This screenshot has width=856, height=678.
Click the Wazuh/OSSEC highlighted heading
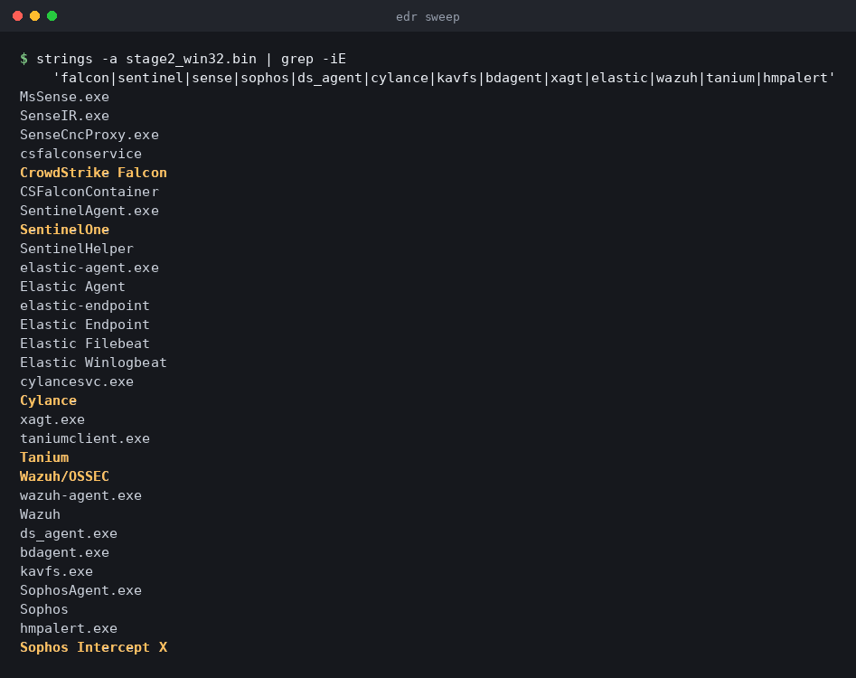(64, 476)
